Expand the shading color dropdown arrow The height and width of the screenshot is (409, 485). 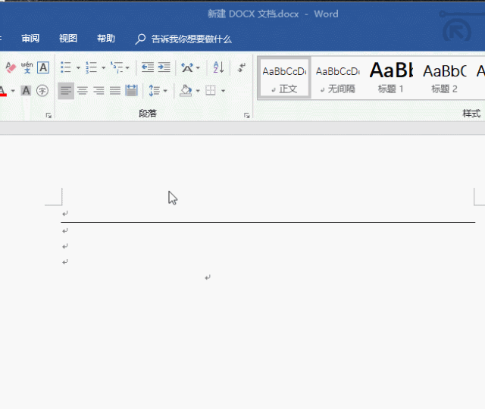pyautogui.click(x=198, y=91)
